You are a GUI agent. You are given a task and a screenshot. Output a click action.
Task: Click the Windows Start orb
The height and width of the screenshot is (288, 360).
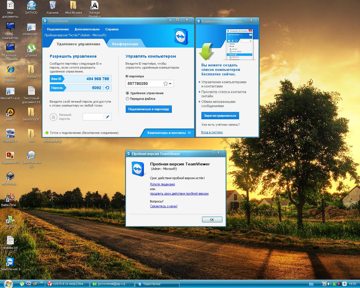(x=8, y=284)
